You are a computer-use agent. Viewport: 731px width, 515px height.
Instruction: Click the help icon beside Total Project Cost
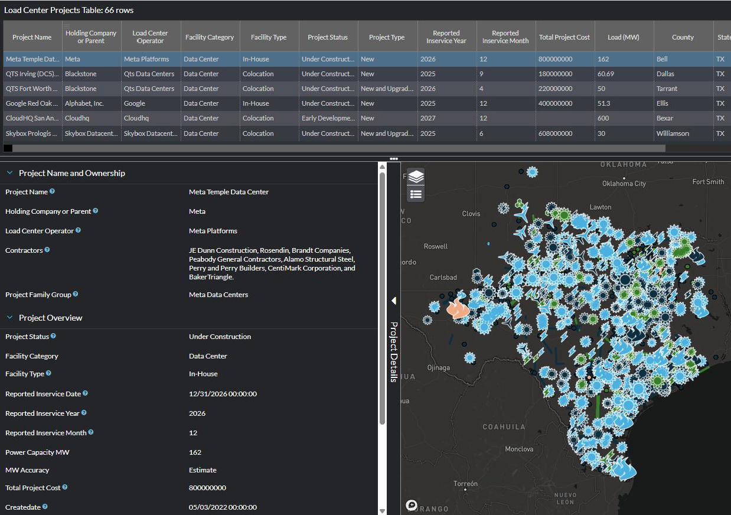(x=66, y=487)
